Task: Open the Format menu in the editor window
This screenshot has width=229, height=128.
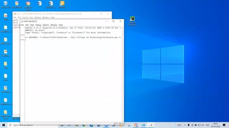Action: [x=25, y=17]
